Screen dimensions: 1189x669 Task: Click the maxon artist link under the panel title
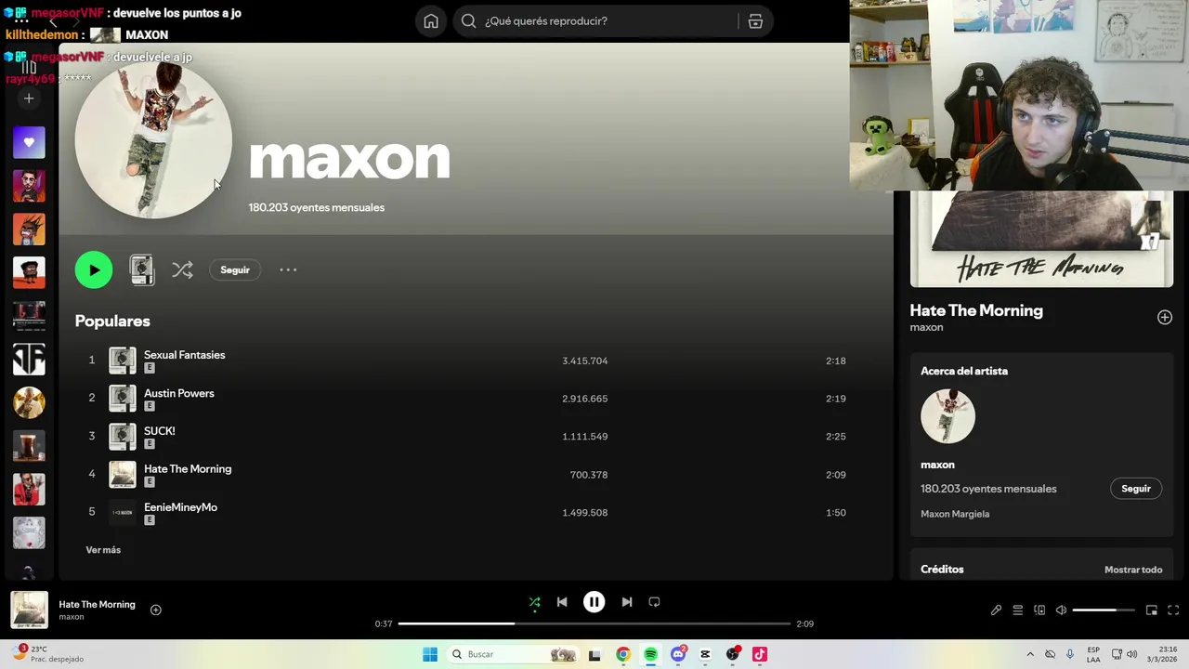(x=926, y=327)
